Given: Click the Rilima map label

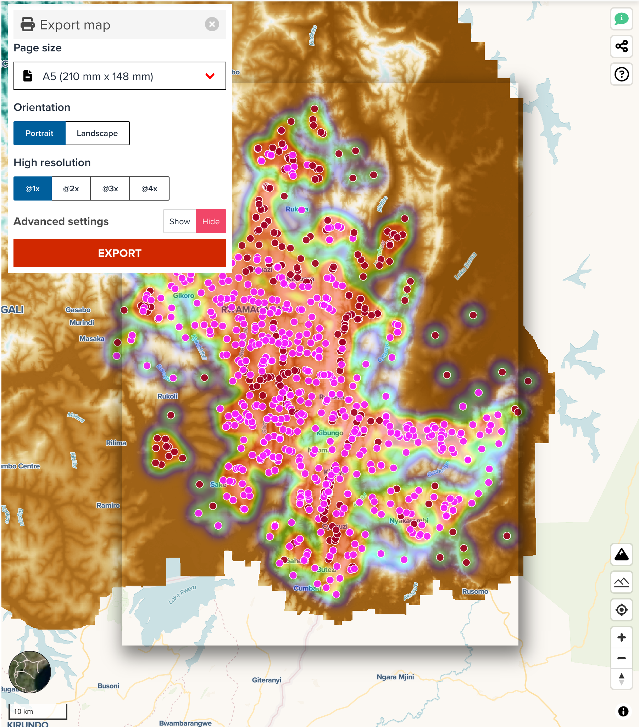Looking at the screenshot, I should pyautogui.click(x=116, y=443).
